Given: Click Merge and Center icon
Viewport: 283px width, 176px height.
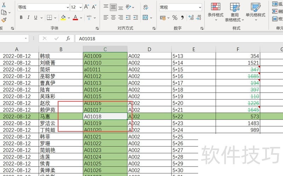Looking at the screenshot, I should [x=145, y=17].
